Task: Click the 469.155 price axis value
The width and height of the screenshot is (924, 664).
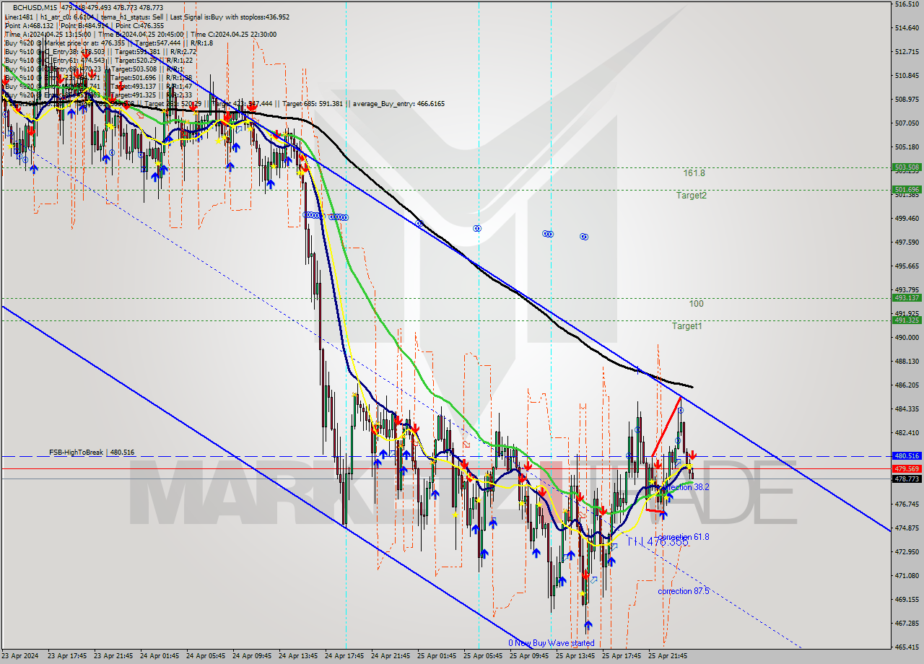Action: 907,600
